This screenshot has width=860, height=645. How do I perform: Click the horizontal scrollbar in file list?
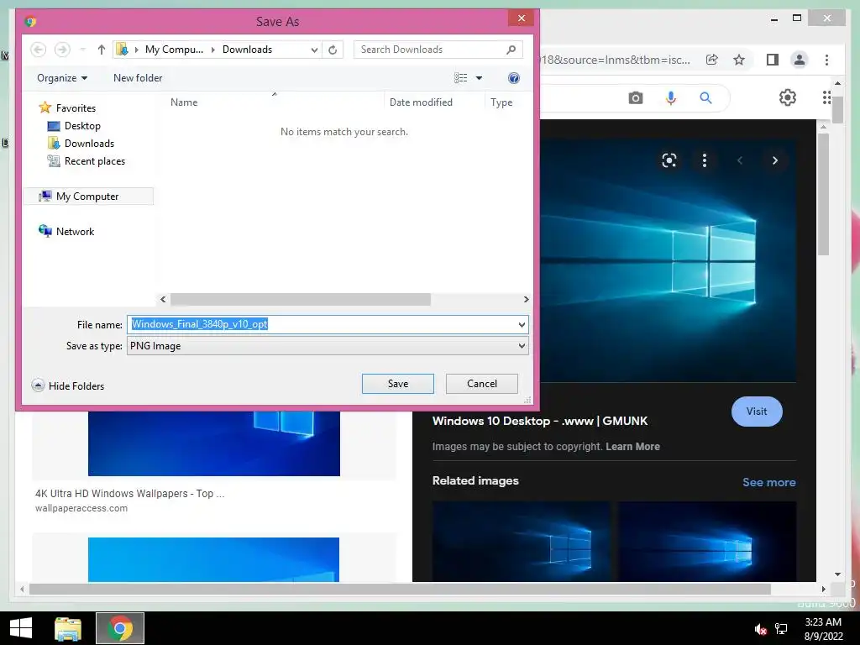click(x=300, y=300)
